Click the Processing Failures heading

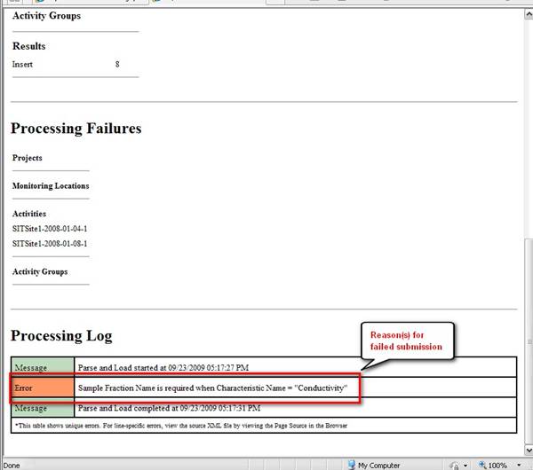(76, 129)
